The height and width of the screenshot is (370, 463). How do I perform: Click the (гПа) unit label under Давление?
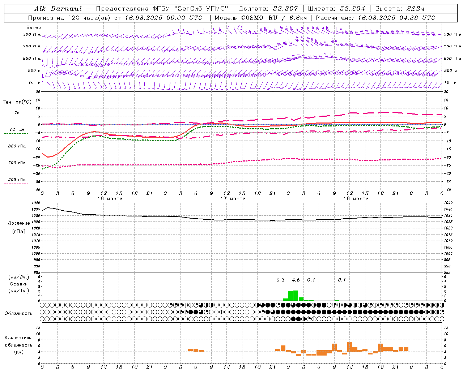[19, 231]
